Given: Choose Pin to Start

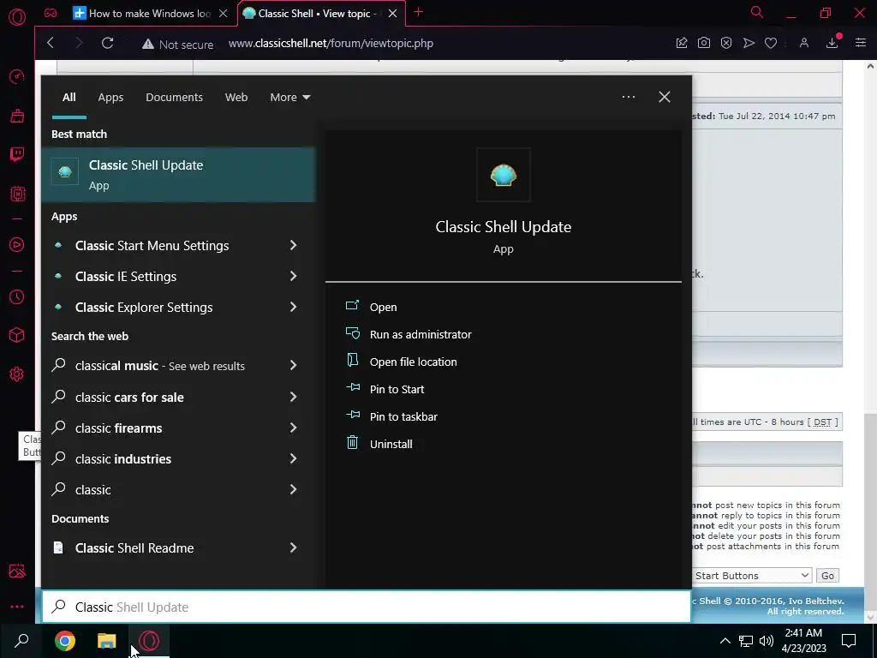Looking at the screenshot, I should pyautogui.click(x=397, y=390).
